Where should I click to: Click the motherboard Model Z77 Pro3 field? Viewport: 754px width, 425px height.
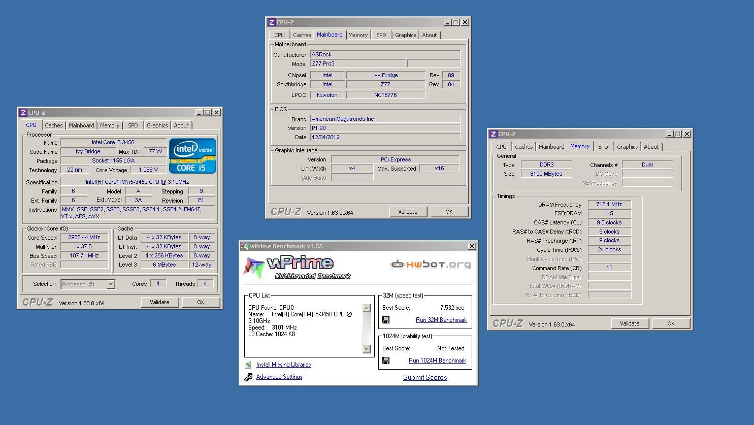(358, 63)
